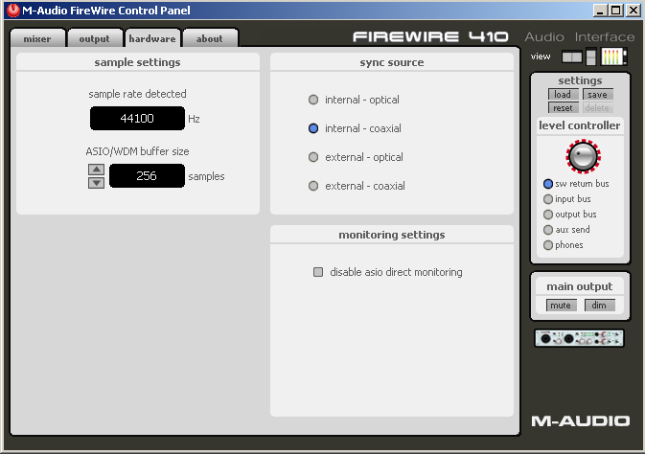Click the 44100 sample rate display
645x454 pixels.
pyautogui.click(x=137, y=119)
